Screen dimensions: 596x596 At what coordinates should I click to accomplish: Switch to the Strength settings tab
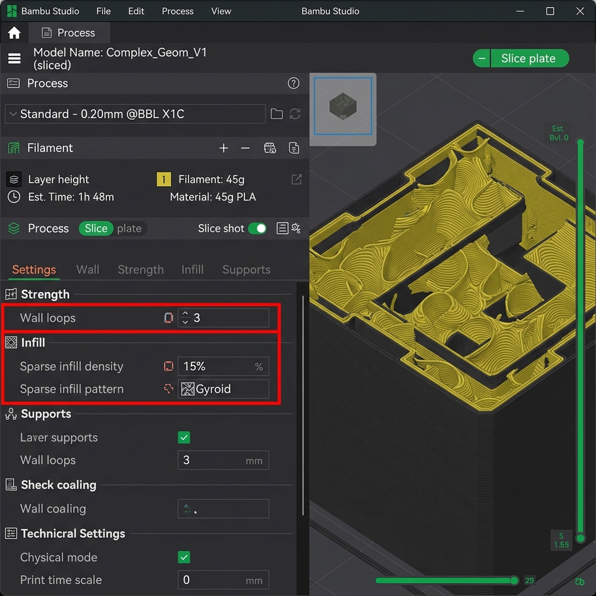click(141, 269)
